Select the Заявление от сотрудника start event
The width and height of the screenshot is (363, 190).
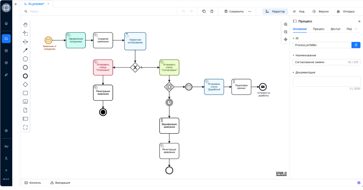(48, 40)
